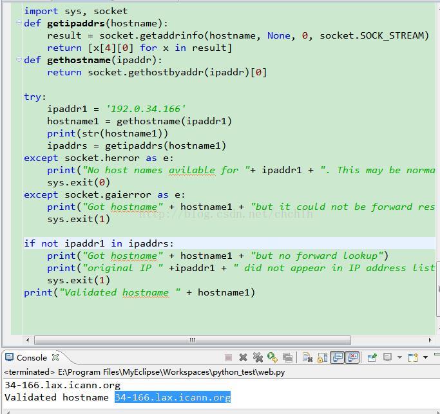The image size is (440, 414).
Task: Click the 'if not ipaddr1 in ipaddrs:' line
Action: pos(99,243)
